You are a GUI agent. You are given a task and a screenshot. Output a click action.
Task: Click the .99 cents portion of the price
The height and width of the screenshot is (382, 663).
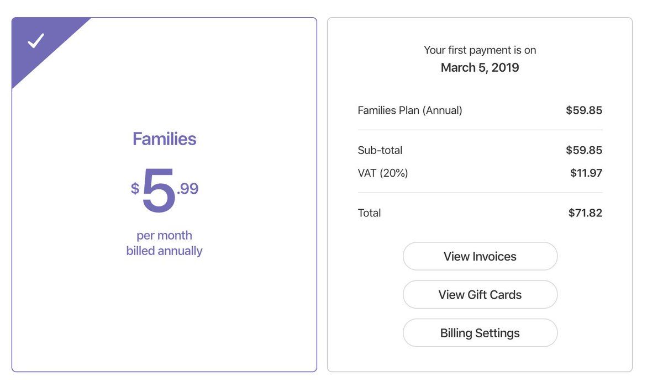(188, 189)
